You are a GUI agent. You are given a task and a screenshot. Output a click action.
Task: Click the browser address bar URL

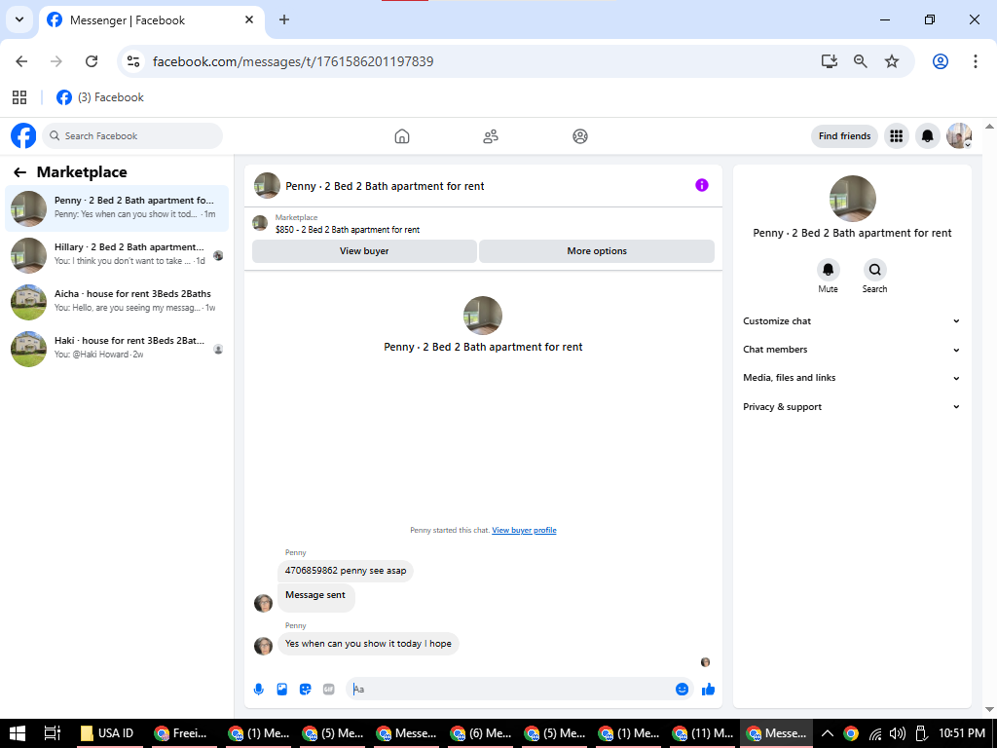coord(292,61)
